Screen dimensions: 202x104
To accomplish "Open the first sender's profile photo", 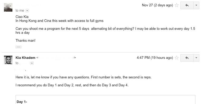I will [8, 7].
